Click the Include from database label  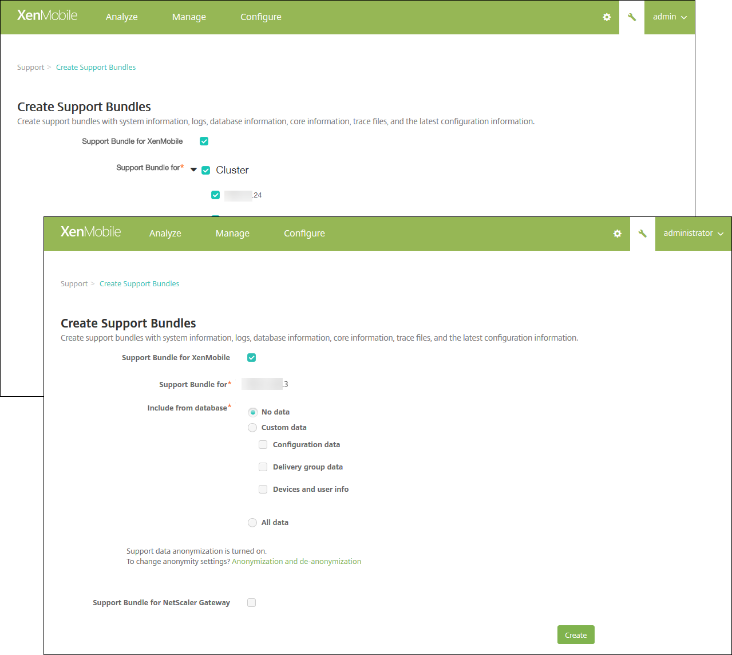[x=189, y=408]
